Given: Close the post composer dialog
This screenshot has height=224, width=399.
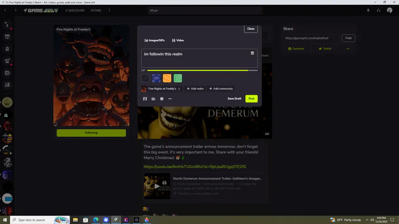Looking at the screenshot, I should (x=250, y=29).
